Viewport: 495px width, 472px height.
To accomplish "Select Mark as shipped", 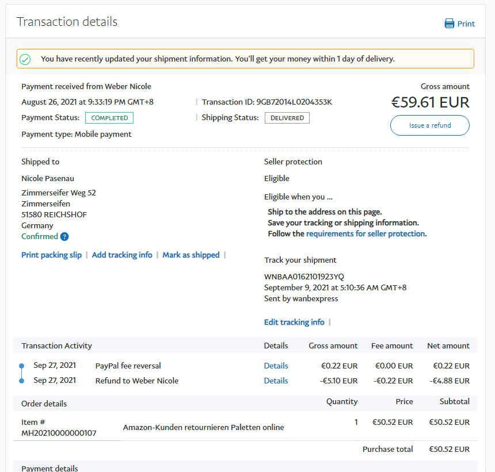I will pos(191,255).
